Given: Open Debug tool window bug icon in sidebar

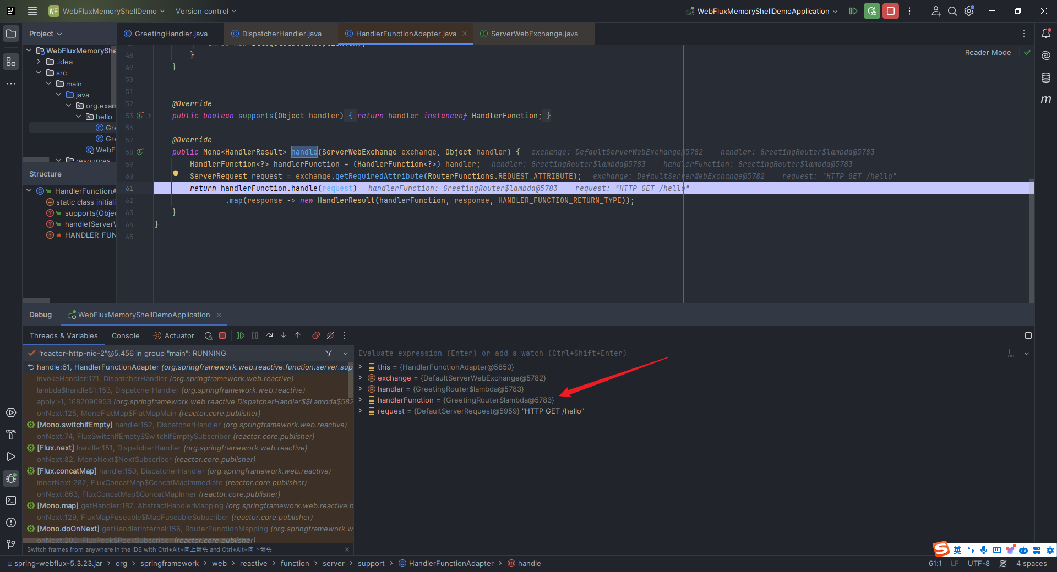Looking at the screenshot, I should point(11,479).
